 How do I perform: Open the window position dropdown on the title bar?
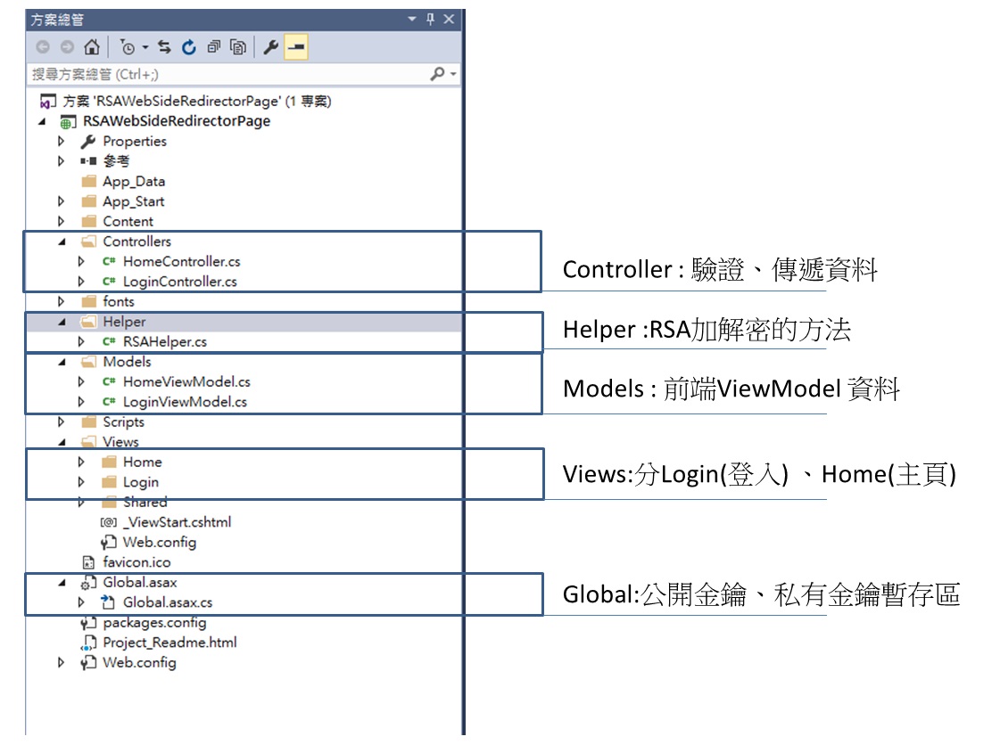click(x=411, y=19)
